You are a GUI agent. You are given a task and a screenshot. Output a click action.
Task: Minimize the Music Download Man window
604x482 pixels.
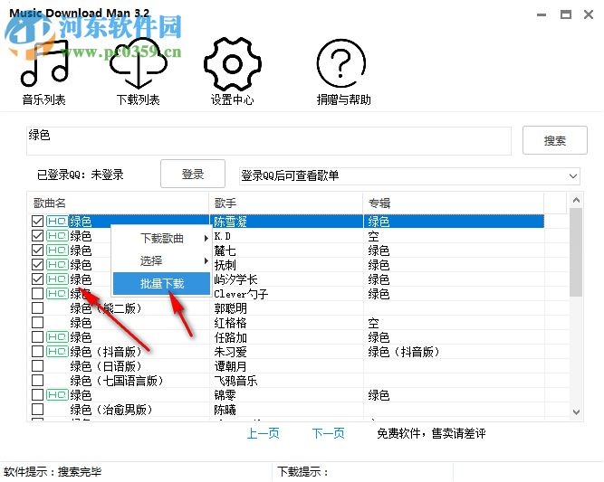click(542, 15)
